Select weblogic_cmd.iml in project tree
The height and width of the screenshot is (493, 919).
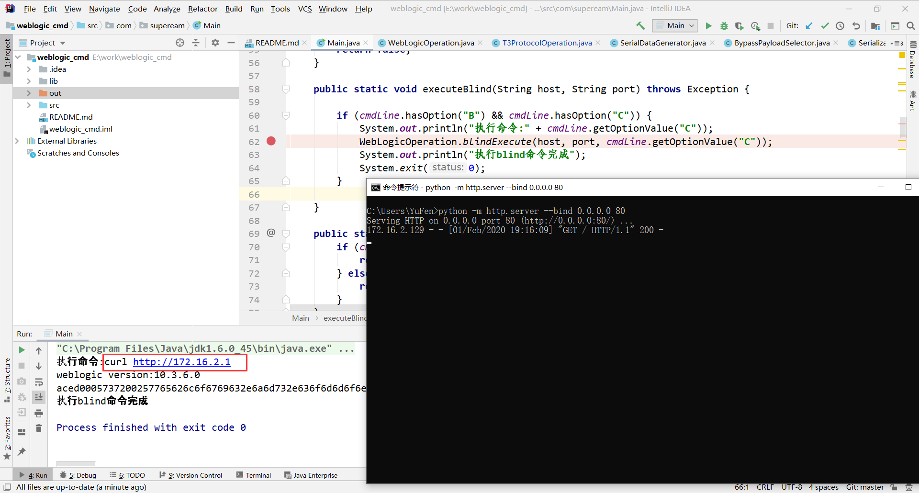pyautogui.click(x=80, y=129)
